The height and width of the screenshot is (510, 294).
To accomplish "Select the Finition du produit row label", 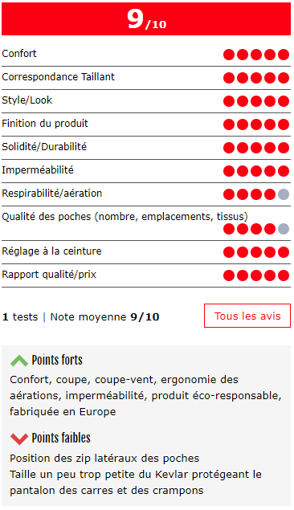I will point(45,123).
